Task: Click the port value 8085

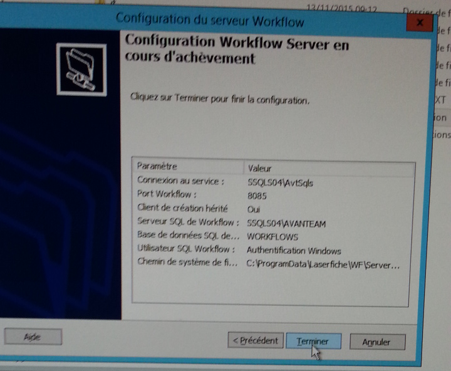Action: point(257,196)
